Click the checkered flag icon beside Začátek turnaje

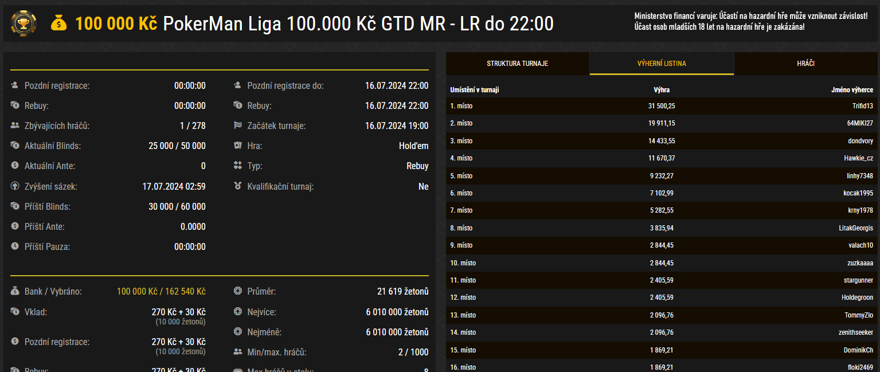click(237, 126)
